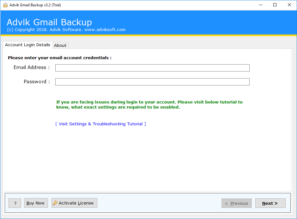The image size is (297, 219).
Task: Close the Advik Gmail Backup window
Action: (289, 5)
